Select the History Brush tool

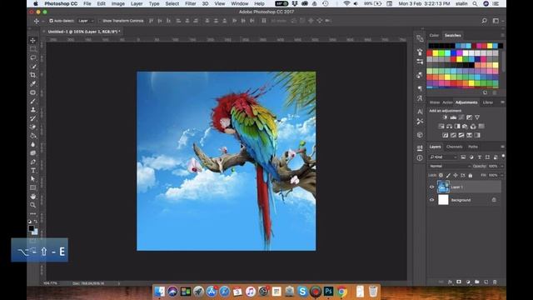tap(33, 118)
